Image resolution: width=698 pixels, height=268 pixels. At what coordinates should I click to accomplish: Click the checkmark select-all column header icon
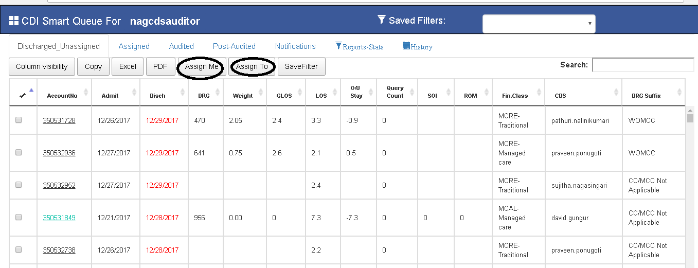[23, 95]
